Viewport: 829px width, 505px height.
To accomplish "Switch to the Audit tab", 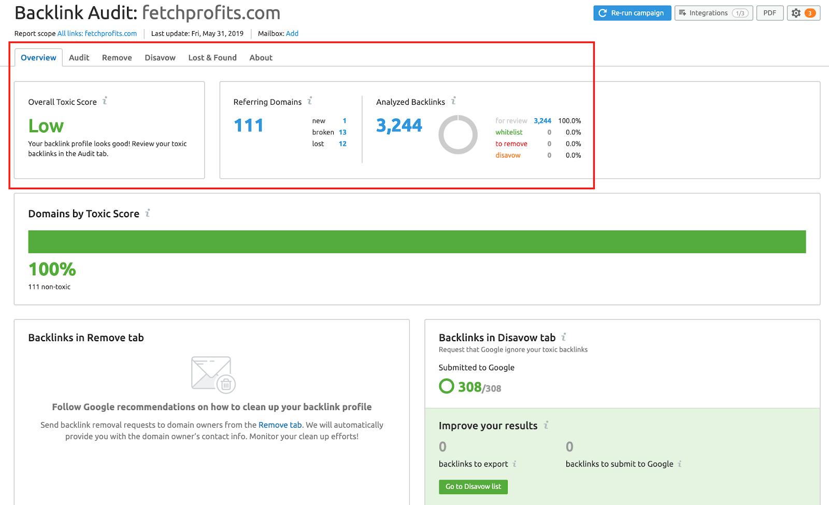I will [79, 58].
